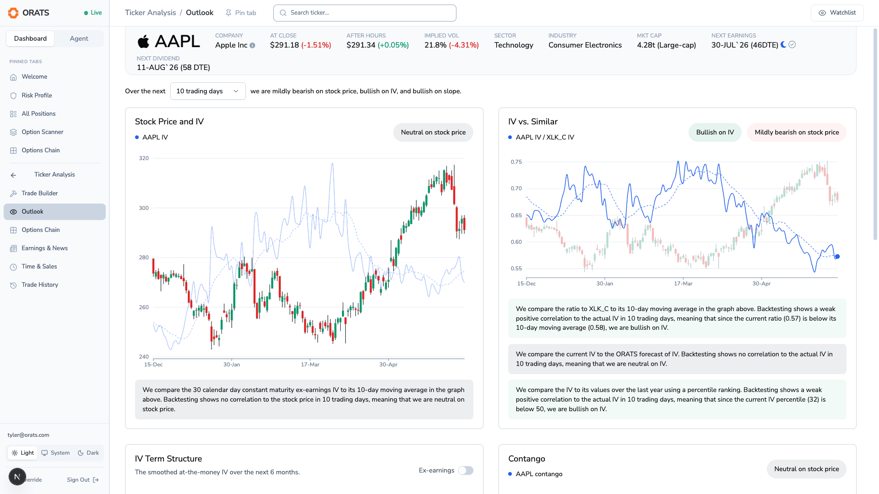The height and width of the screenshot is (494, 879).
Task: Click the Apple logo next to AAPL
Action: pyautogui.click(x=143, y=41)
